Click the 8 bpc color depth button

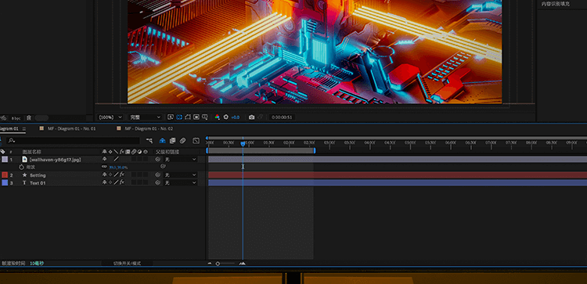click(x=16, y=118)
